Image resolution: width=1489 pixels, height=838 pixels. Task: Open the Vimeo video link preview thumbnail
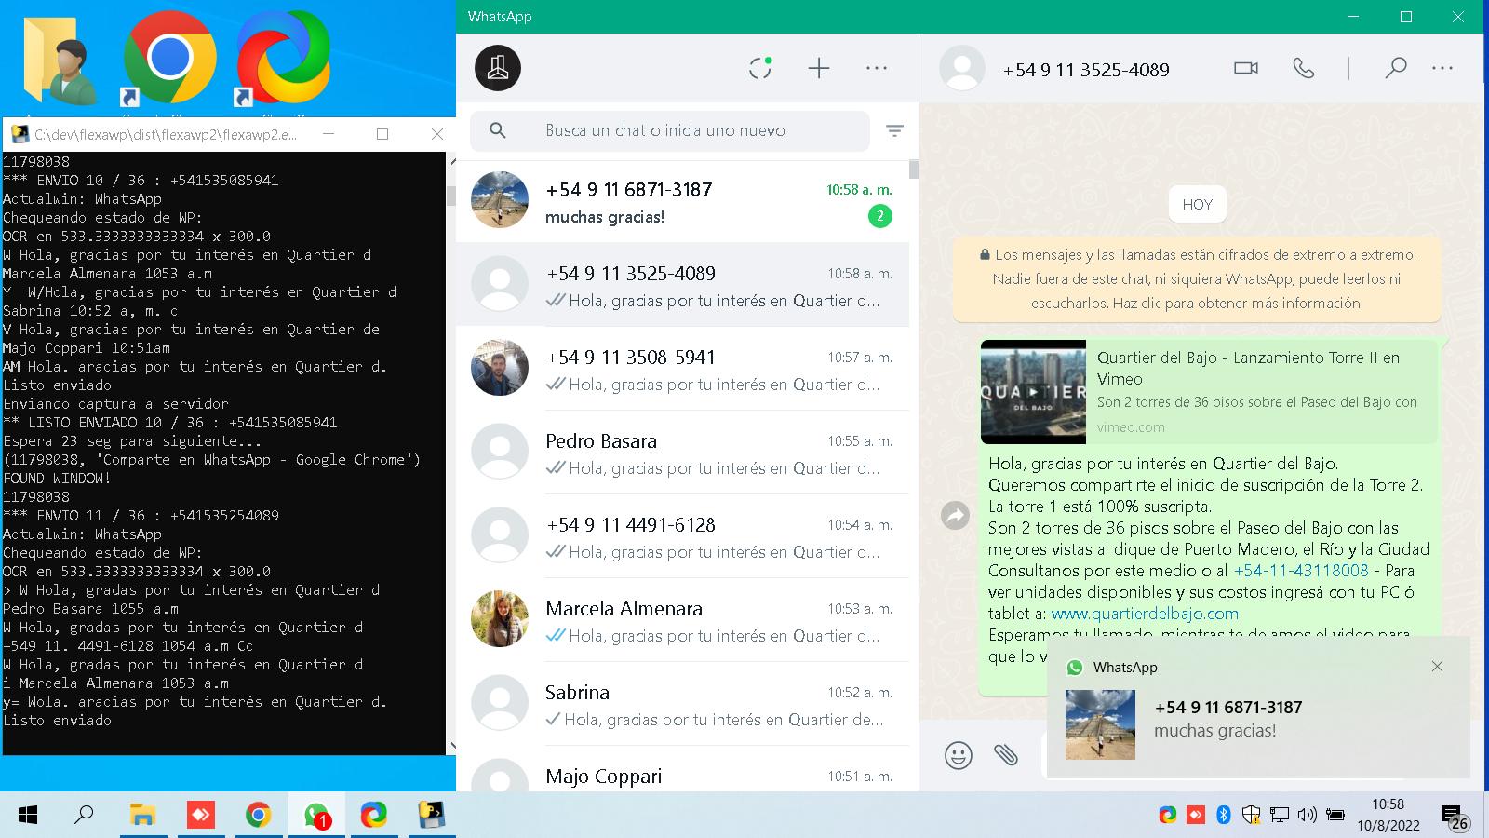tap(1033, 392)
